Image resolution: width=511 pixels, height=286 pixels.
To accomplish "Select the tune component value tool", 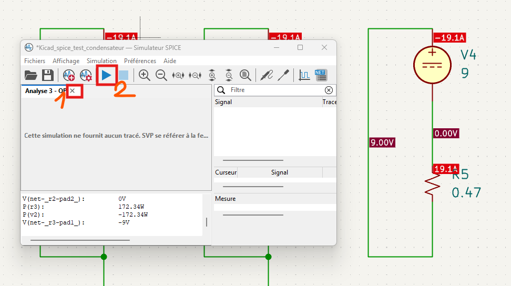I will tap(283, 75).
